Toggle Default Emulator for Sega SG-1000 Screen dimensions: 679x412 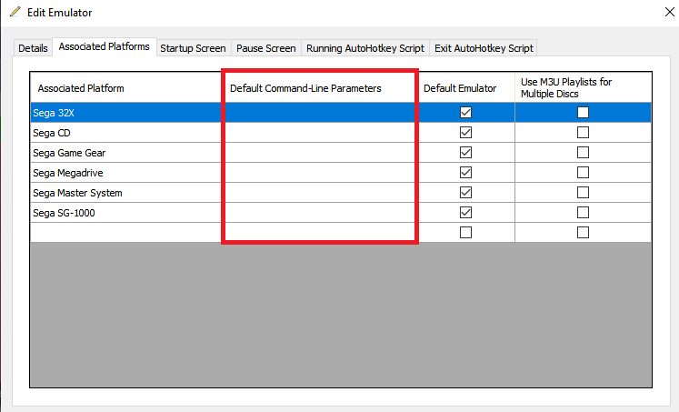(x=465, y=212)
